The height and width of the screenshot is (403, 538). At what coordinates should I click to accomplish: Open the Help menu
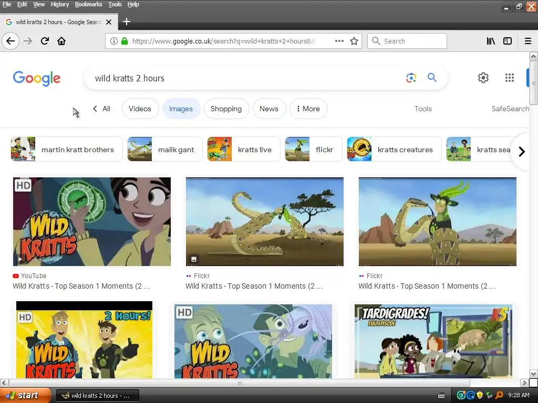tap(133, 4)
